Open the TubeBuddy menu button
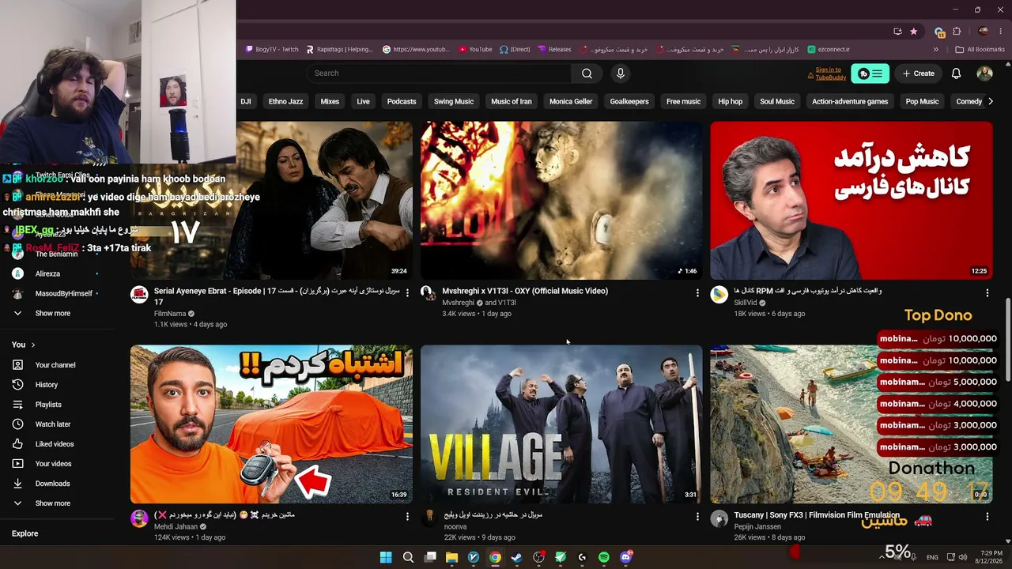This screenshot has width=1012, height=569. 870,73
